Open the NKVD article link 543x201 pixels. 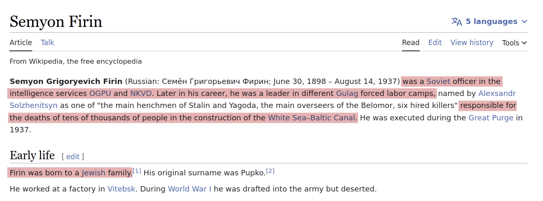pos(141,93)
